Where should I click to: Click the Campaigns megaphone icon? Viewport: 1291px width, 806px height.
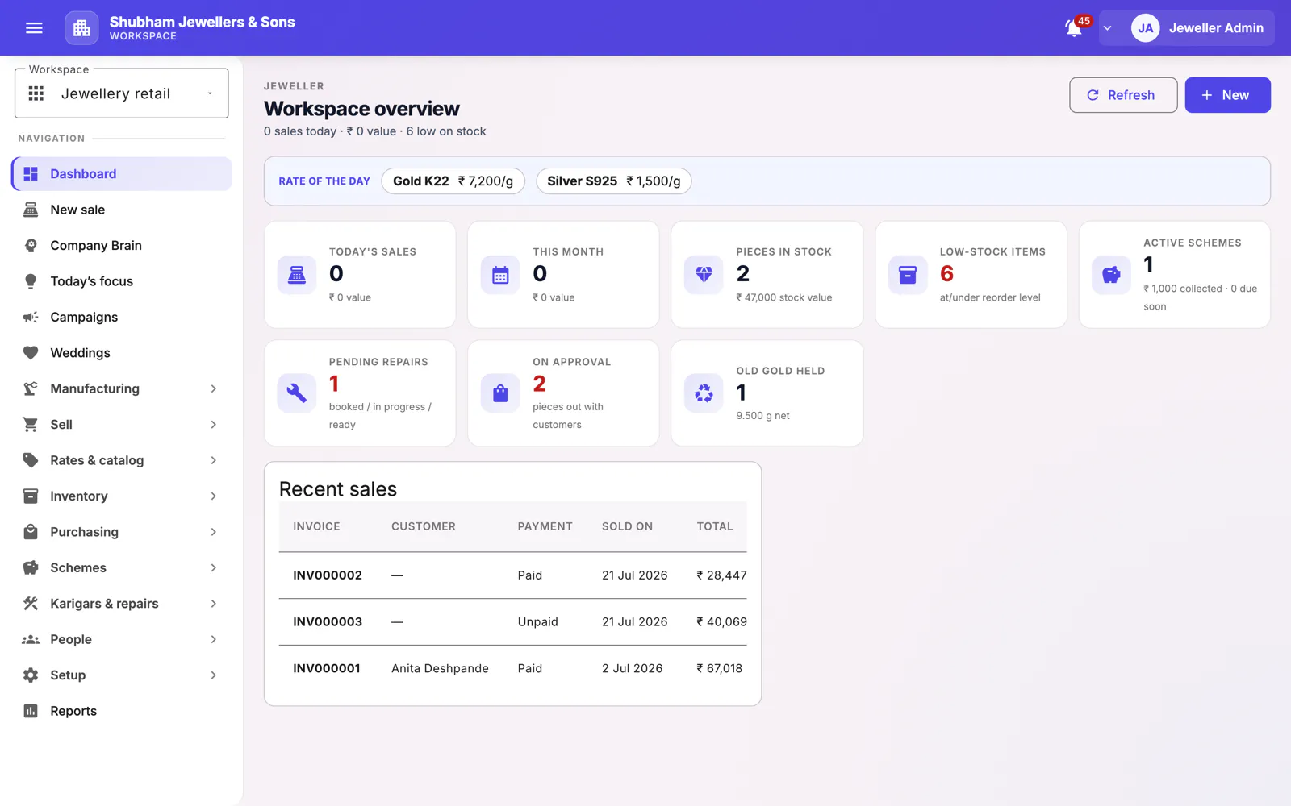31,317
